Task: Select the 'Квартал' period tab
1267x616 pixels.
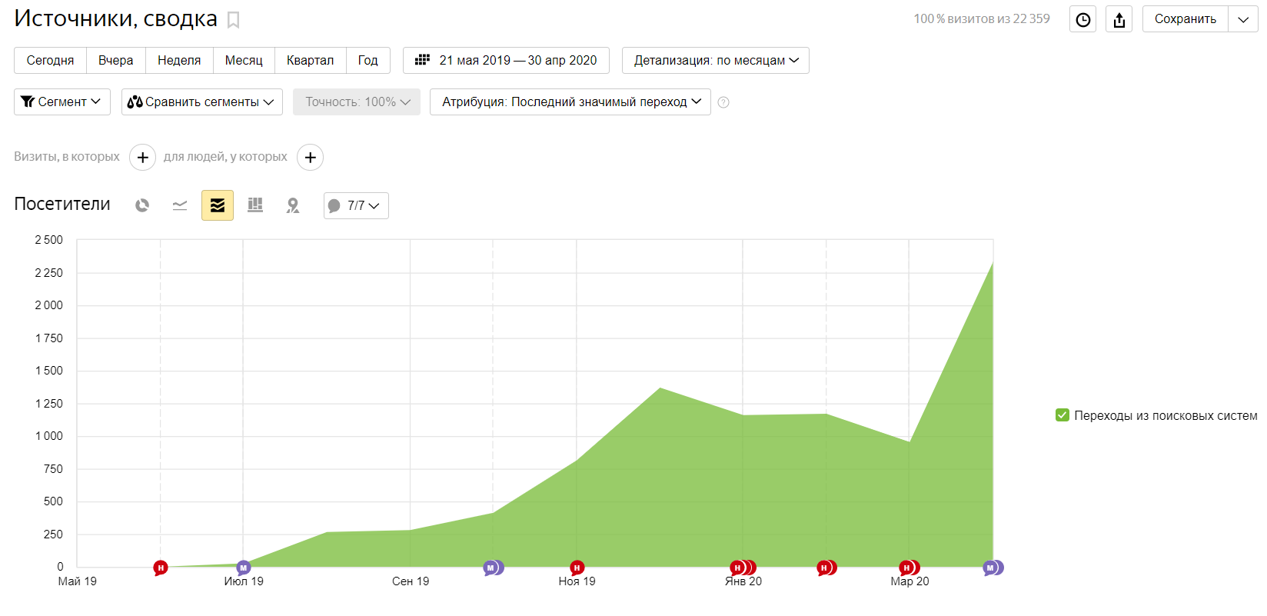Action: (310, 60)
